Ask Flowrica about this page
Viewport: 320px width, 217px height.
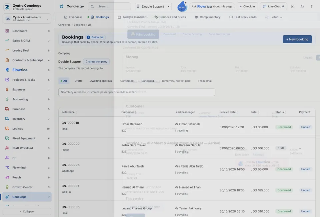tap(212, 6)
